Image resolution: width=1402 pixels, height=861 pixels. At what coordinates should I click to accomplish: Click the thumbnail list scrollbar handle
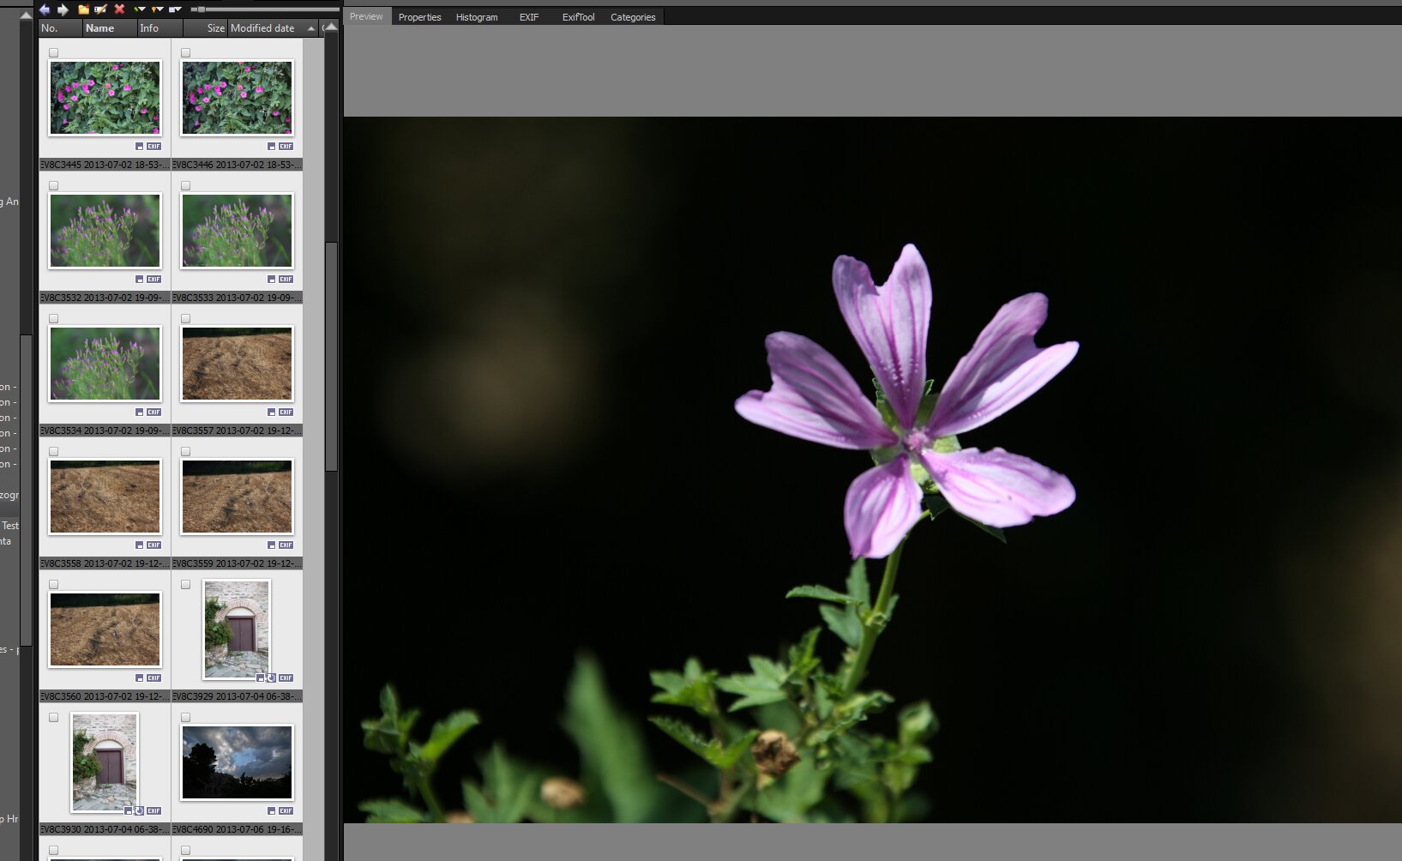331,356
